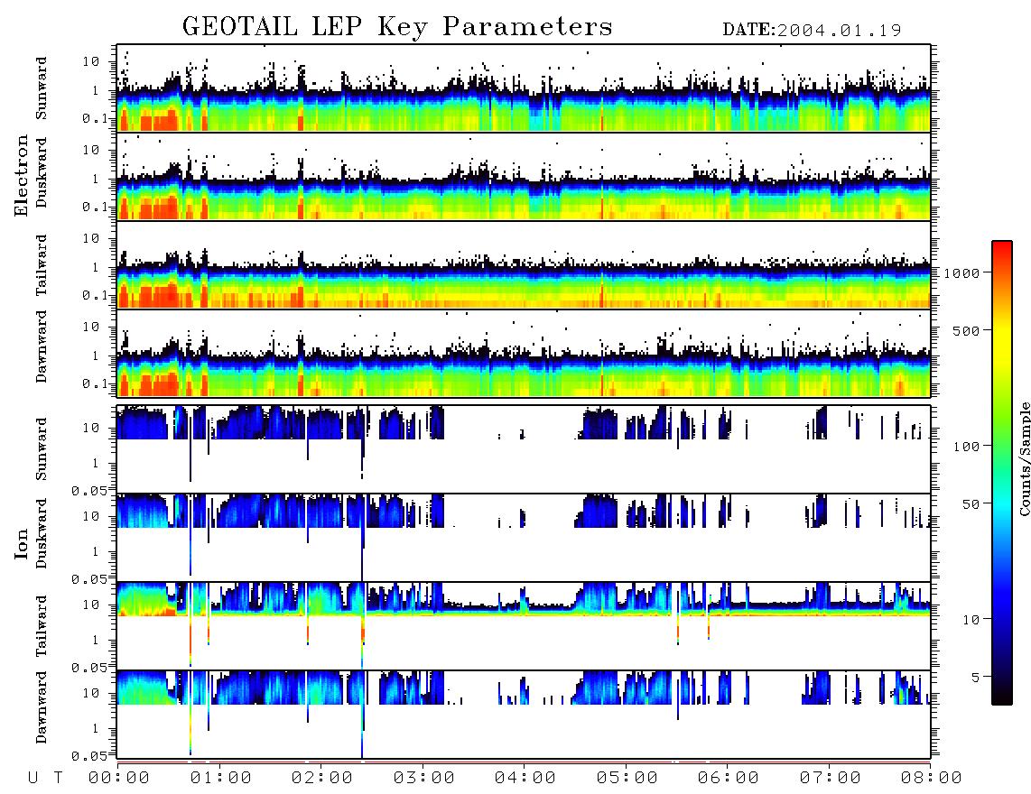Click the Electron Dawnward spectrogram panel
The image size is (1031, 794).
click(x=524, y=353)
